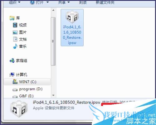The width and height of the screenshot is (156, 125).
Task: Click navigation pane scroll down arrow
Action: tap(53, 95)
